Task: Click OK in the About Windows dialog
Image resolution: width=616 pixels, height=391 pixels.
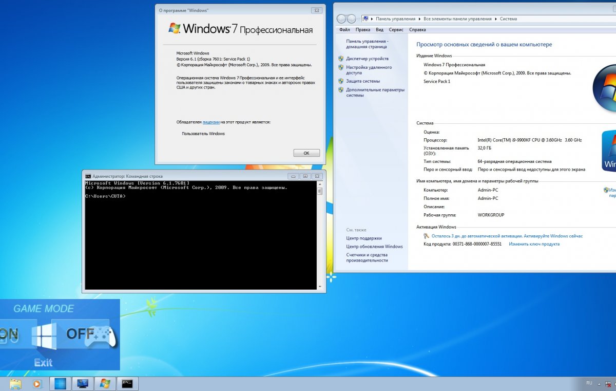Action: point(306,153)
